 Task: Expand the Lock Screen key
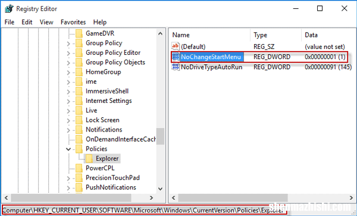coord(68,120)
